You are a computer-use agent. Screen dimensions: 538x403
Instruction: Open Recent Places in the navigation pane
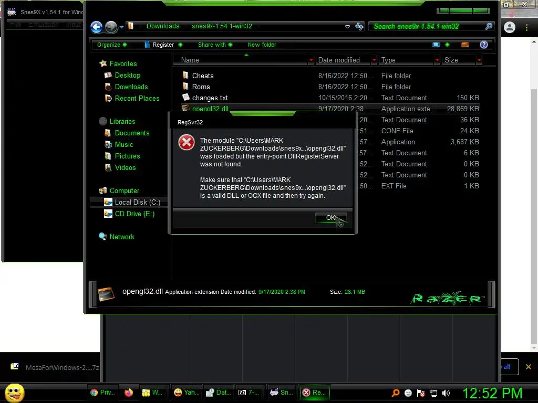[x=137, y=98]
